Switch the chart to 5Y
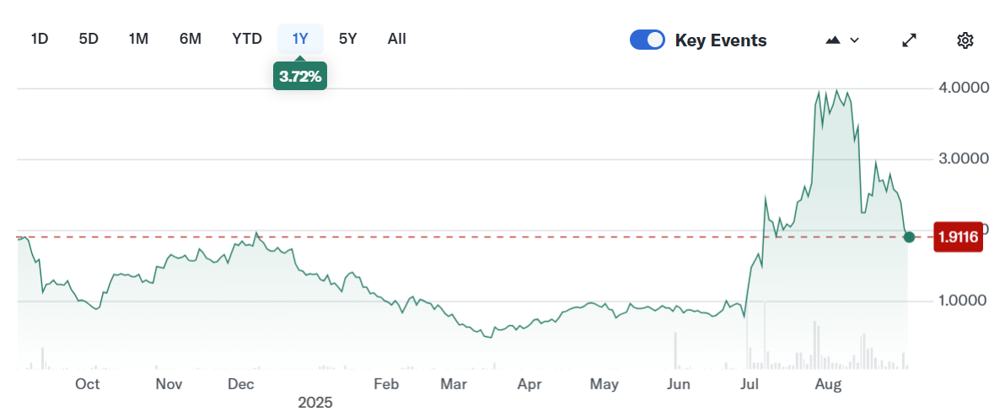 pyautogui.click(x=348, y=39)
